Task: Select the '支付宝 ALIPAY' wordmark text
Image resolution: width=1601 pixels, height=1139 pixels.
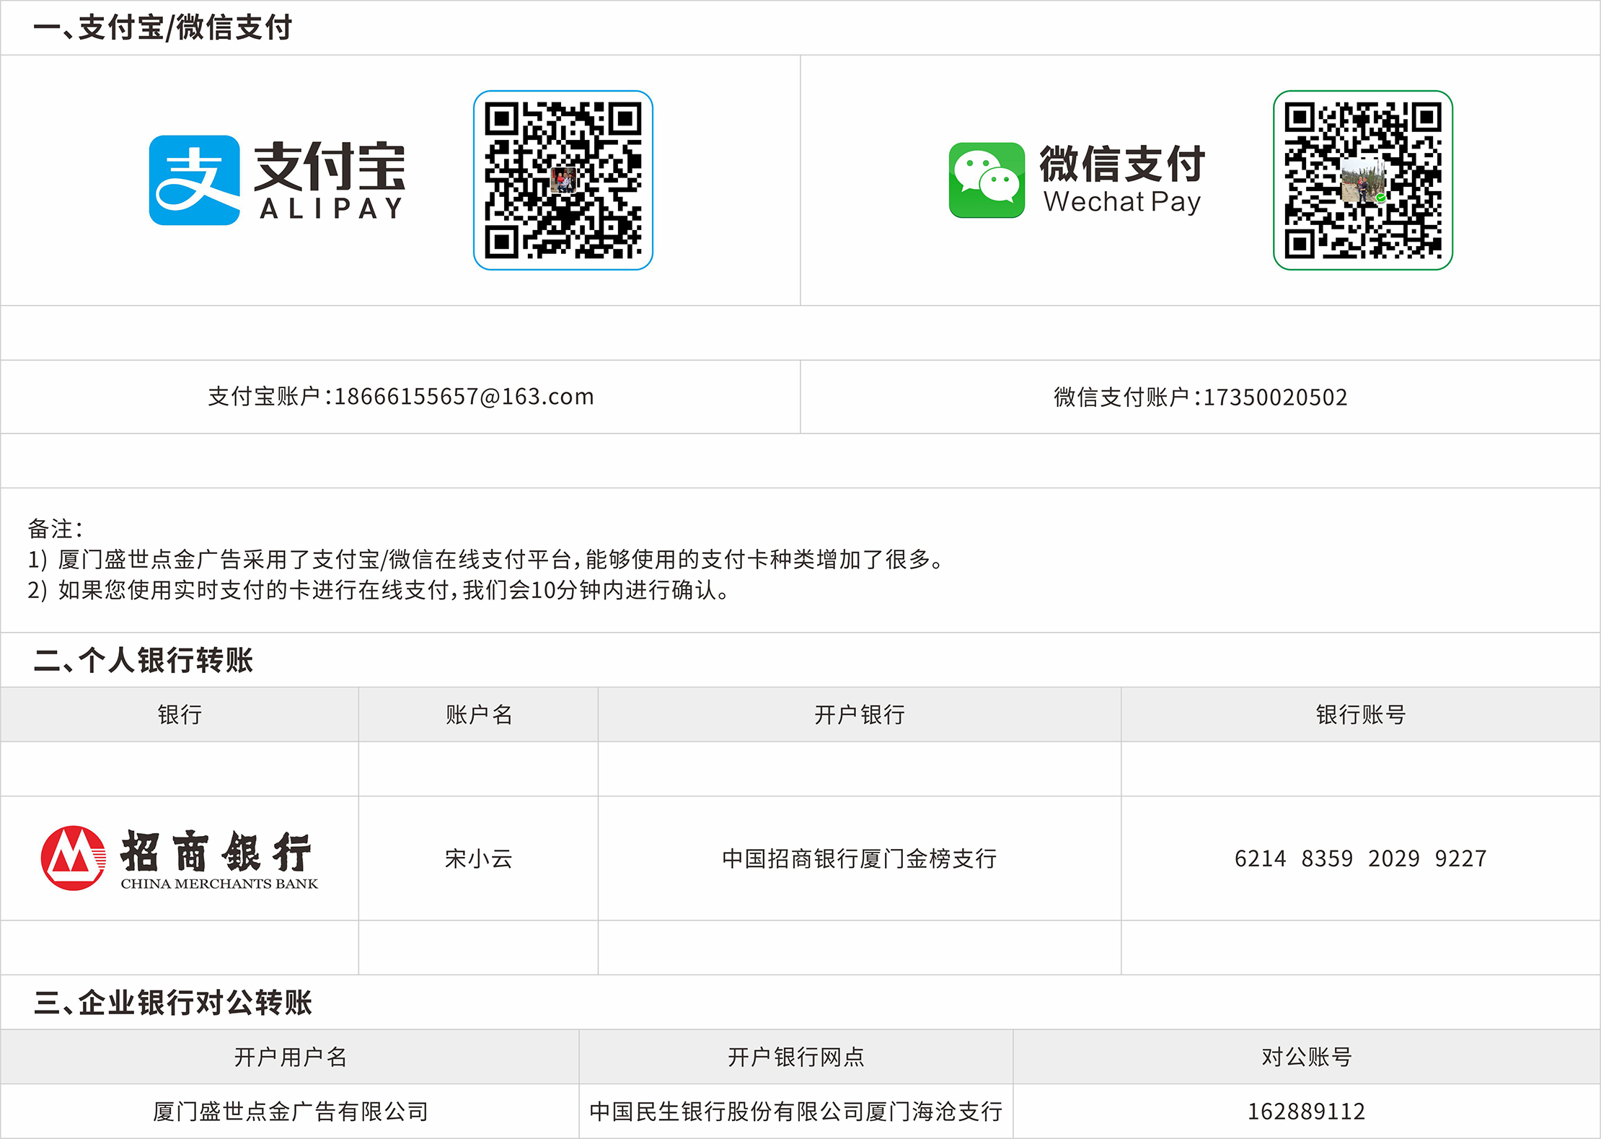Action: tap(329, 180)
